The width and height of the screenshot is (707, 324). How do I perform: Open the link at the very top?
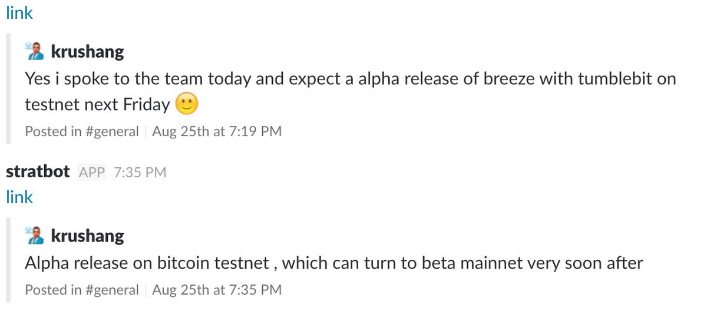[x=19, y=13]
